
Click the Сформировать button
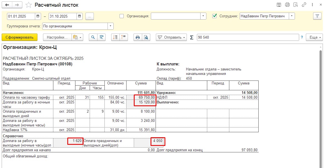20,37
